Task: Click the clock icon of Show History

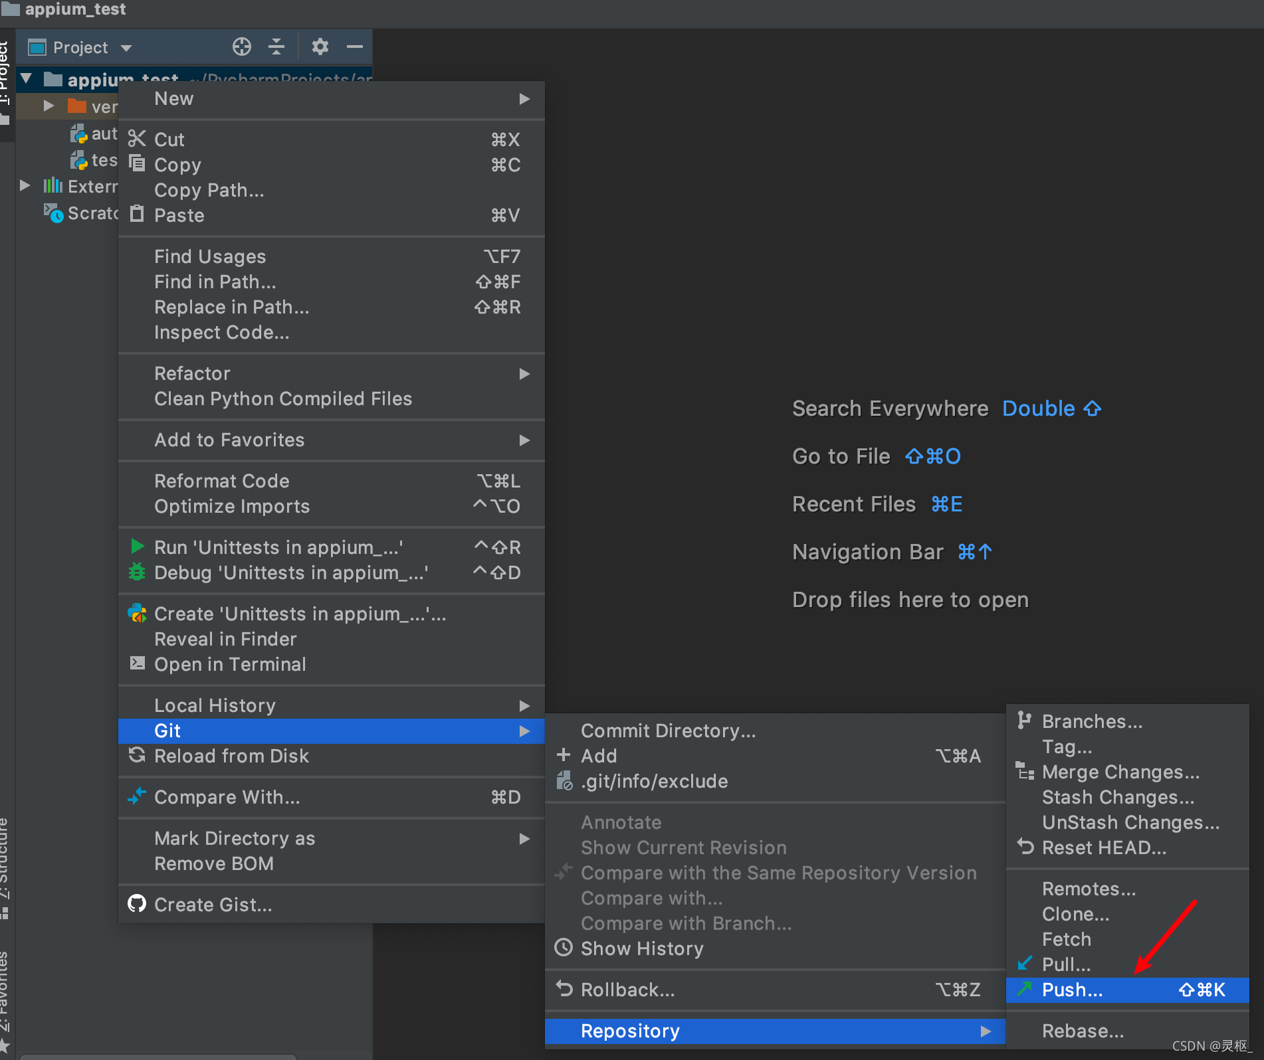Action: [564, 948]
